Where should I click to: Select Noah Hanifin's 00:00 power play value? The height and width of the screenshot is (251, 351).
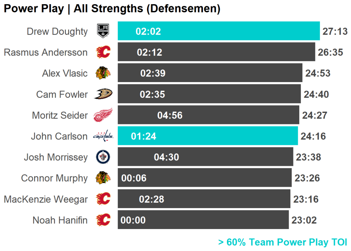[x=133, y=220]
